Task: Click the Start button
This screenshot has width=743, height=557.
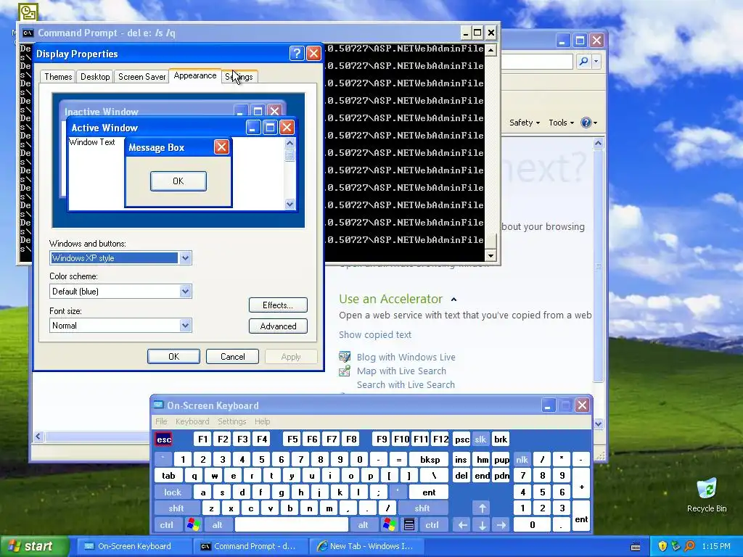Action: click(34, 546)
